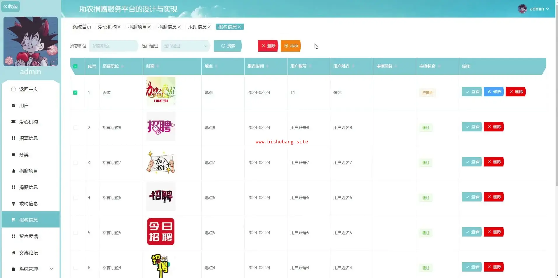Open cover thumbnail for 招募职位5

click(161, 231)
